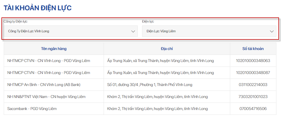
Task: Click the address in the Sacombank row
Action: [x=157, y=109]
